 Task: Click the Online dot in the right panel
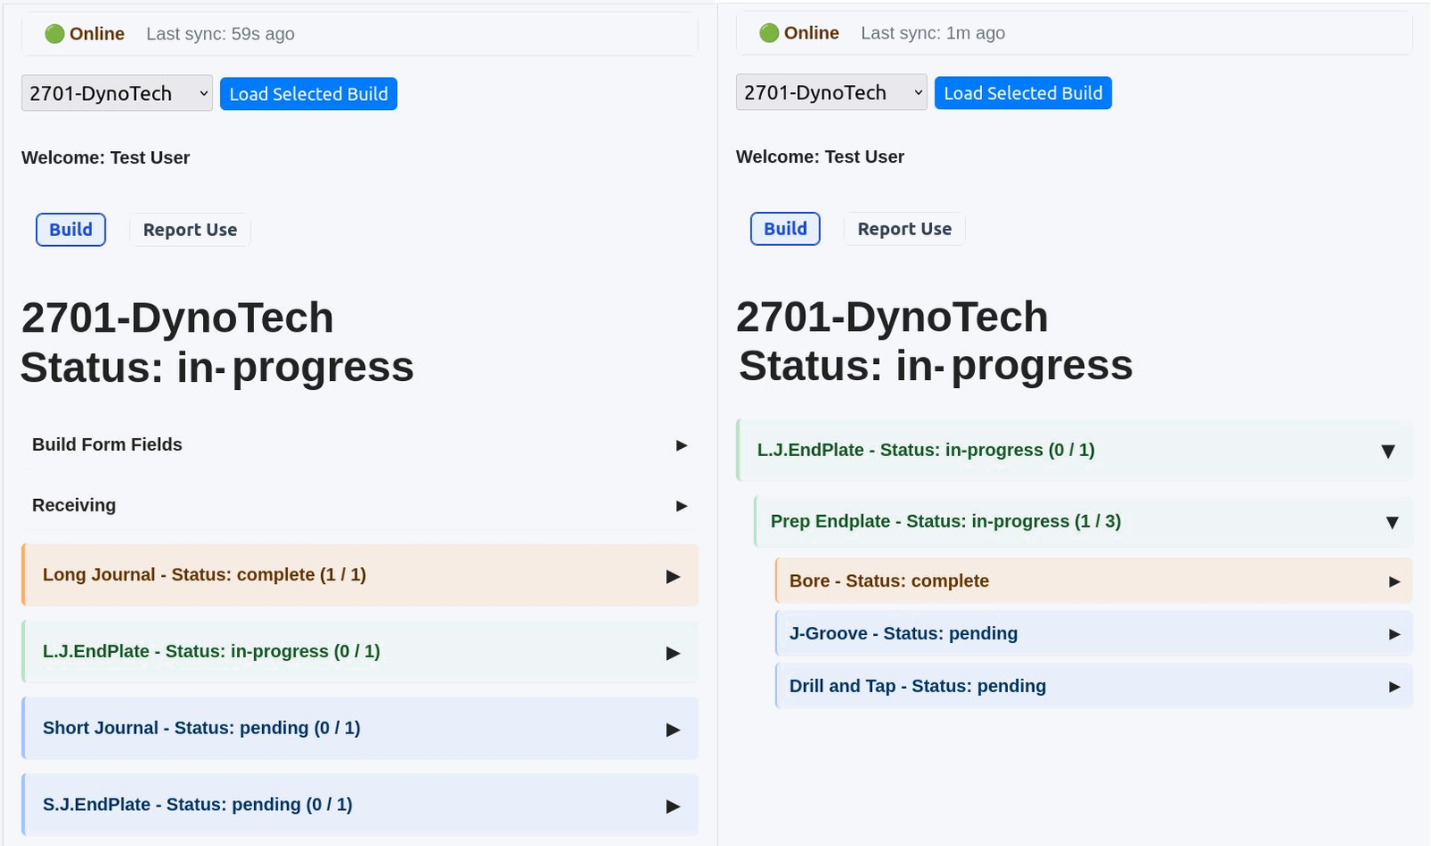click(768, 32)
